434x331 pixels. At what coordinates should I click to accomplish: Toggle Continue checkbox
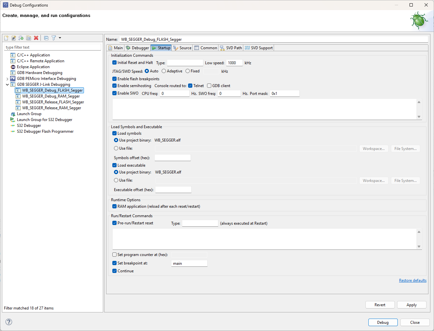[114, 271]
